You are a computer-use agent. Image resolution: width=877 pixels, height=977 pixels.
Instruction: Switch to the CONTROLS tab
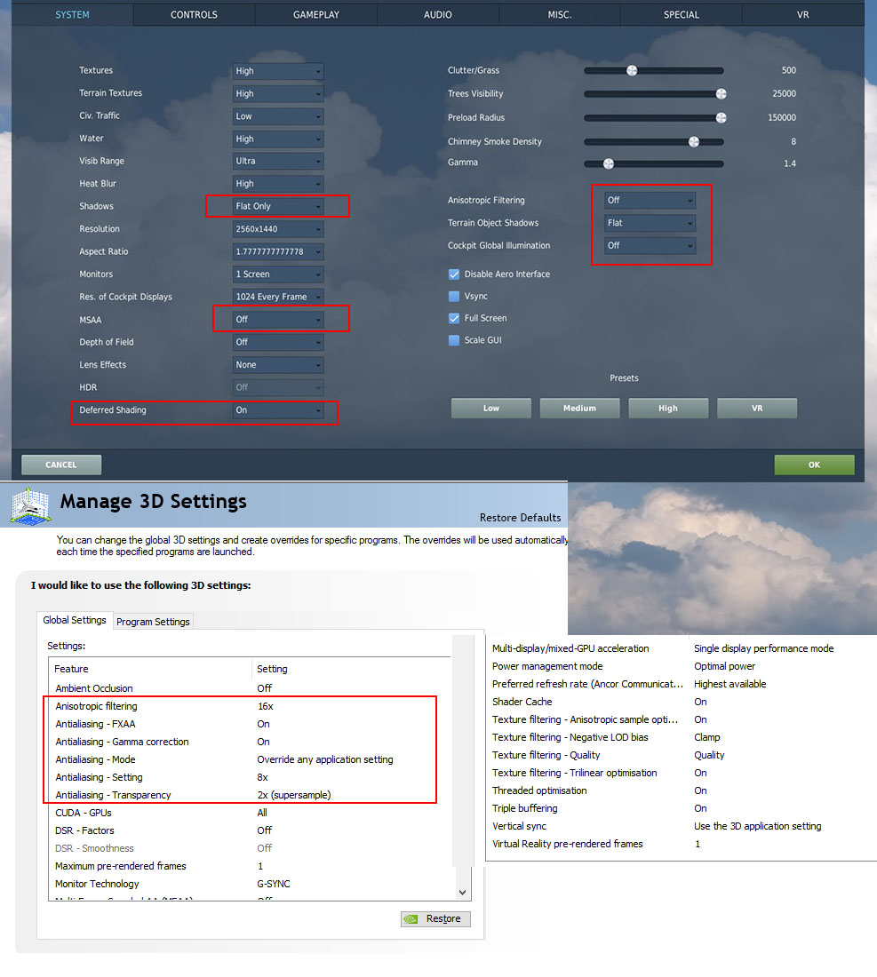[x=194, y=14]
